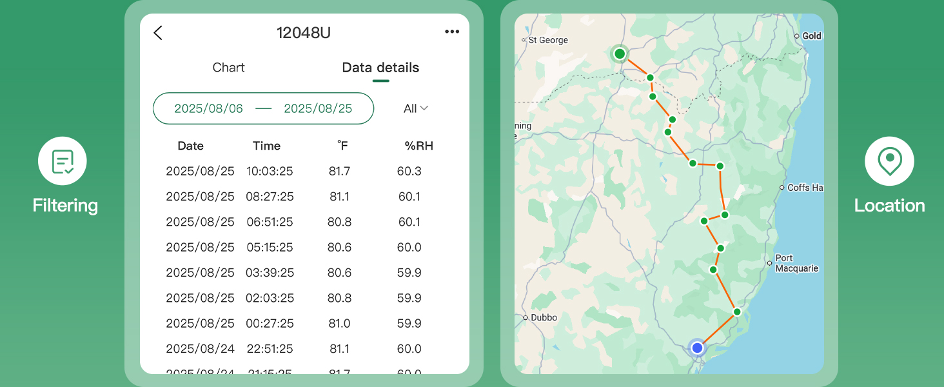
Task: Click the St George city marker
Action: 524,40
